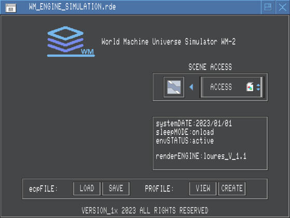Select the scene thumbnail icon

[x=174, y=87]
